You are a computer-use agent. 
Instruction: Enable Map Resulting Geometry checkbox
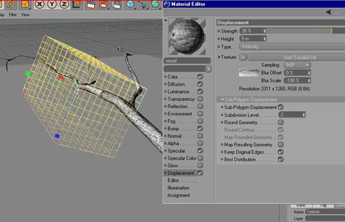[x=281, y=144]
